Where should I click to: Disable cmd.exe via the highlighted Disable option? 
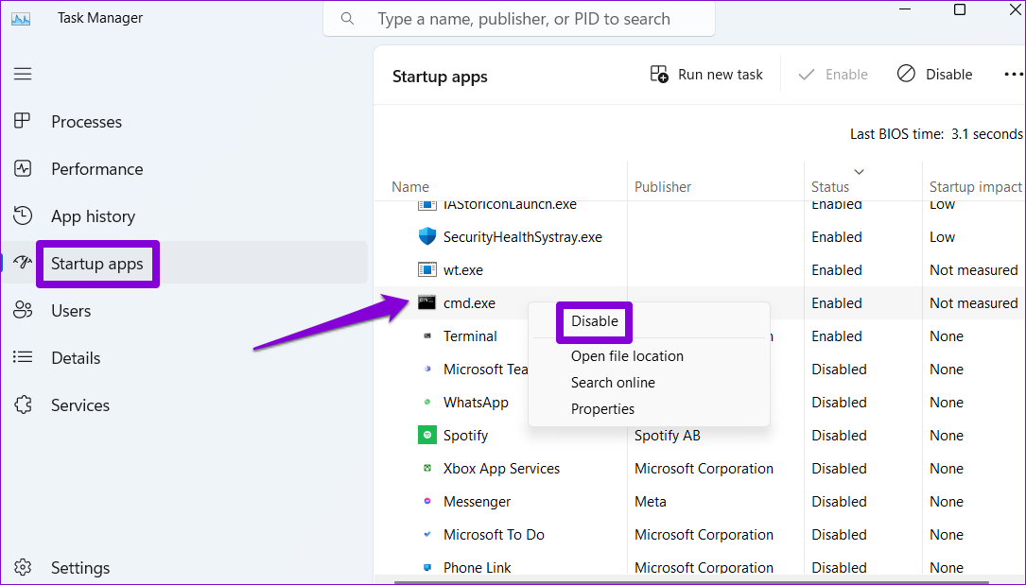click(x=593, y=321)
